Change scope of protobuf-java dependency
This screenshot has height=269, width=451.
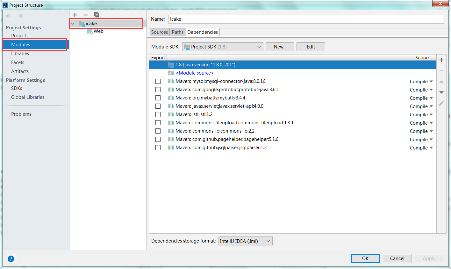(x=421, y=90)
